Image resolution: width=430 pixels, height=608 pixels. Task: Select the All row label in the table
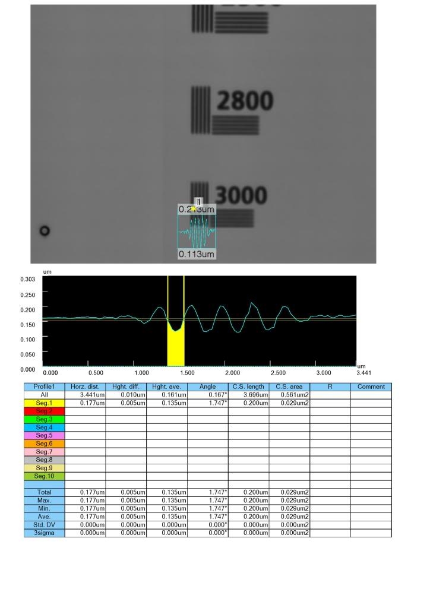pyautogui.click(x=44, y=394)
